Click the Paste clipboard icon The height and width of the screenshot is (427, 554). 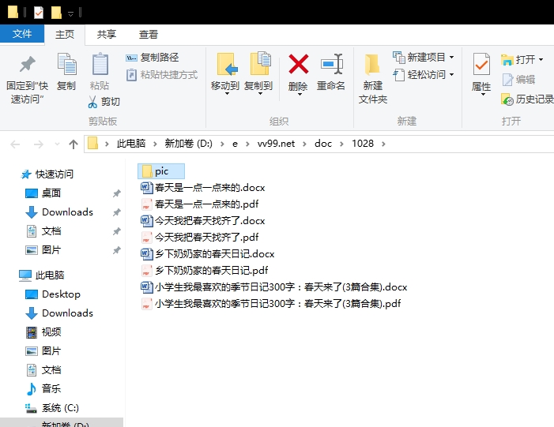coord(100,64)
